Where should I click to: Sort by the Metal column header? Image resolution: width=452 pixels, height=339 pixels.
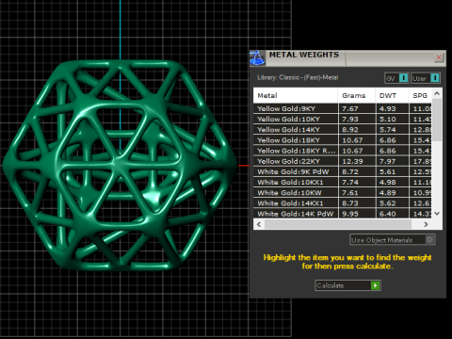296,95
